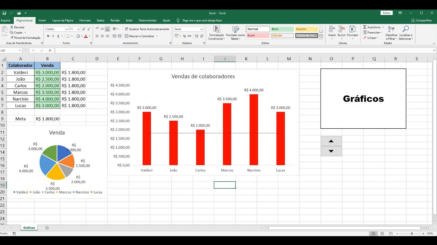
Task: Click the text orientation icon
Action: click(x=115, y=29)
